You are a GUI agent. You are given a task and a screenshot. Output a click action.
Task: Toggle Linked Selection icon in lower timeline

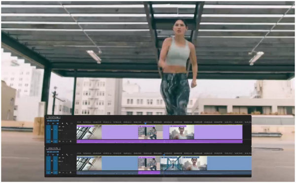point(58,155)
